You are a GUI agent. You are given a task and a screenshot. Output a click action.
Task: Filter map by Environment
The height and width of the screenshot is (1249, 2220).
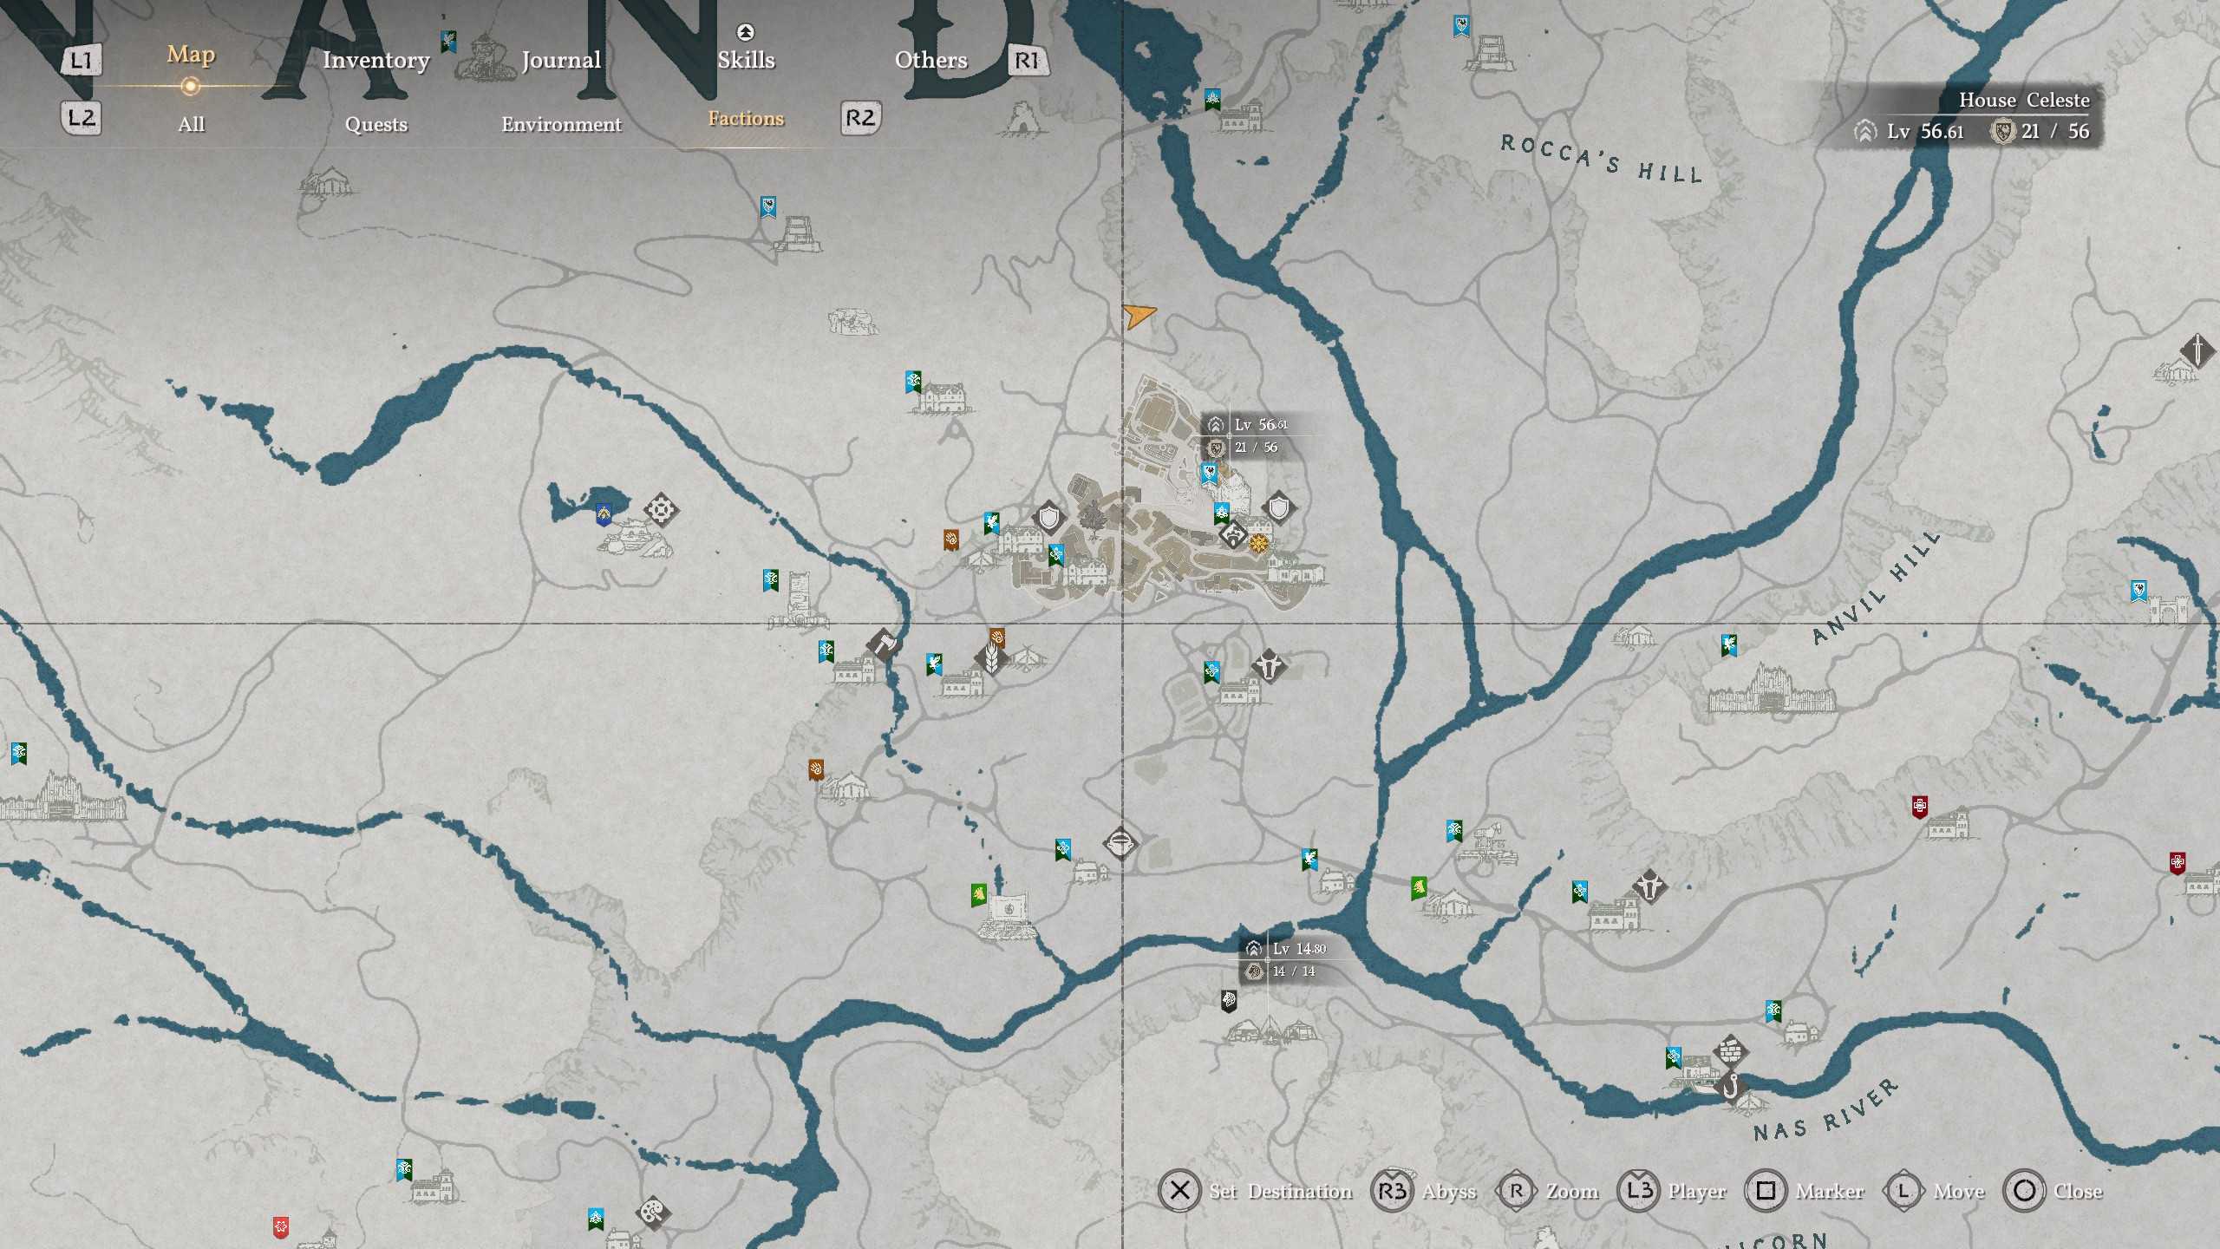tap(561, 124)
